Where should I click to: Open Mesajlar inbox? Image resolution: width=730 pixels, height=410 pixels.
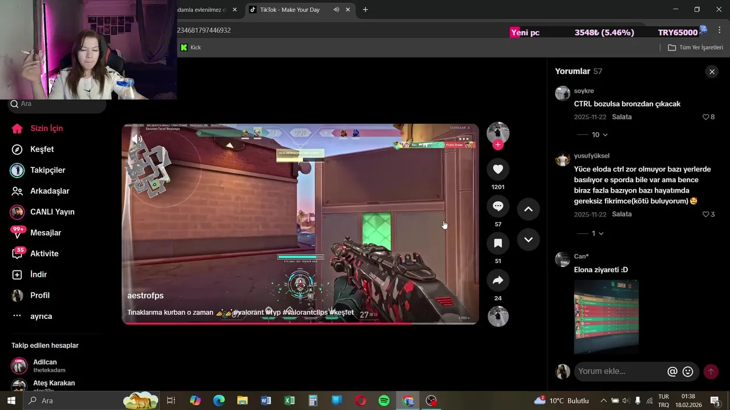tap(36, 232)
